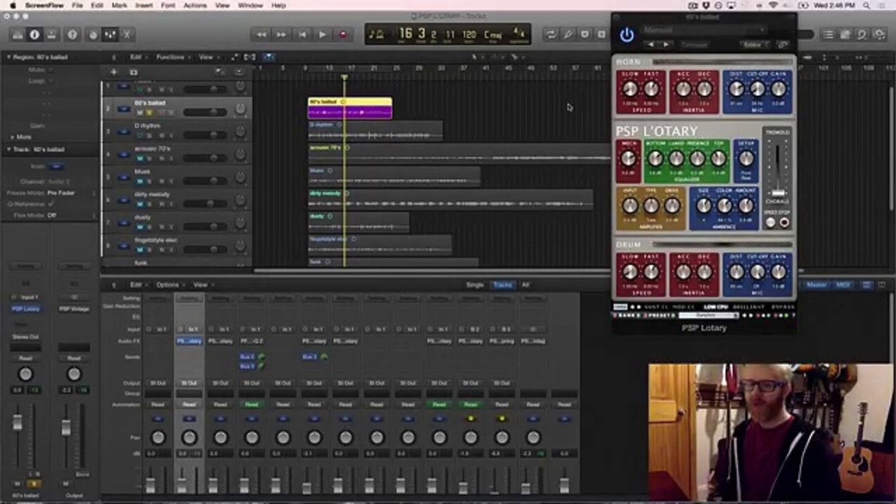The width and height of the screenshot is (896, 504).
Task: Open the List Editors button
Action: pos(829,34)
